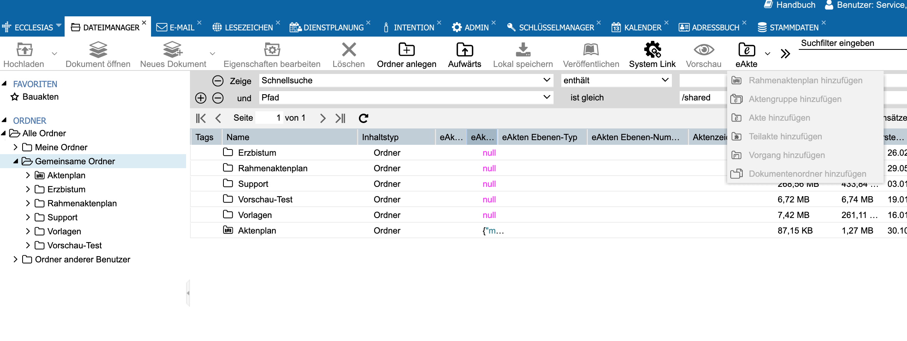This screenshot has height=341, width=907.
Task: Click the /shared path value field
Action: pyautogui.click(x=703, y=98)
